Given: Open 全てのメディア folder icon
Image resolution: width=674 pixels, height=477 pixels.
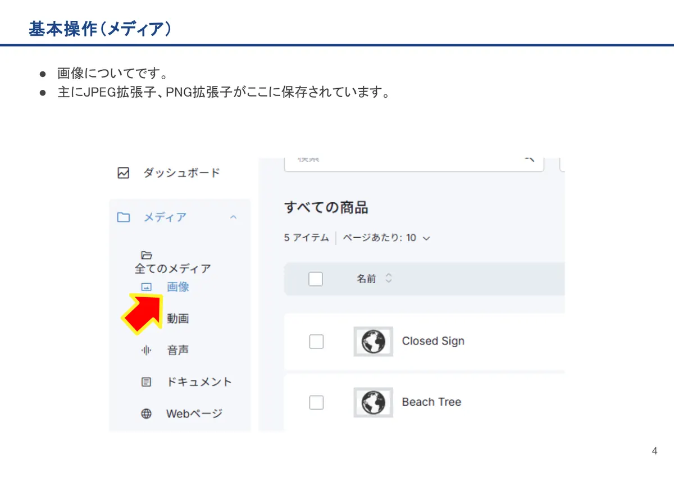Looking at the screenshot, I should (x=146, y=255).
